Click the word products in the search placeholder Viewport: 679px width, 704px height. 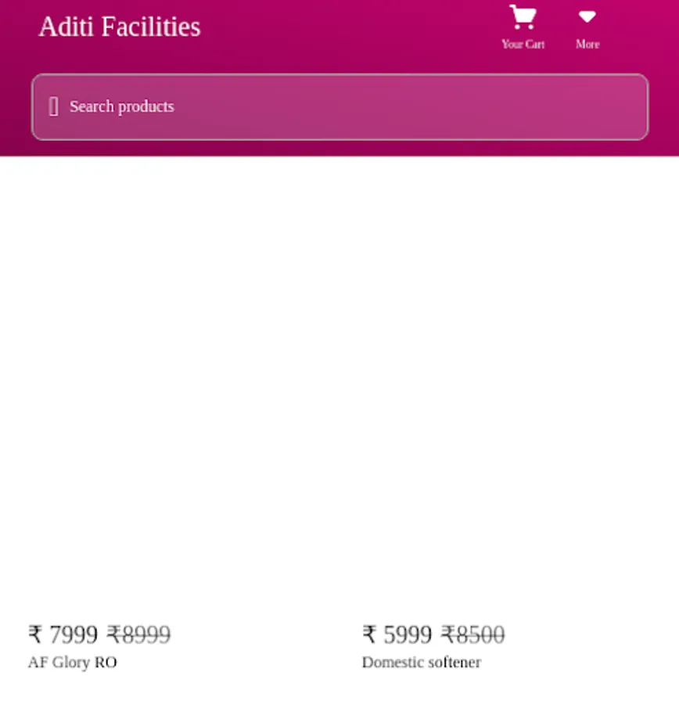point(146,107)
